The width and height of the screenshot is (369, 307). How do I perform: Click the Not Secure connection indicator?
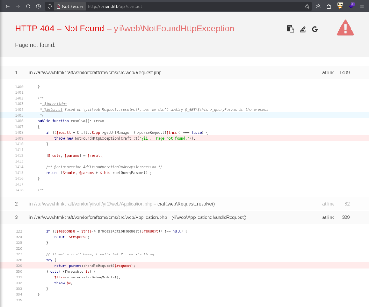click(70, 6)
